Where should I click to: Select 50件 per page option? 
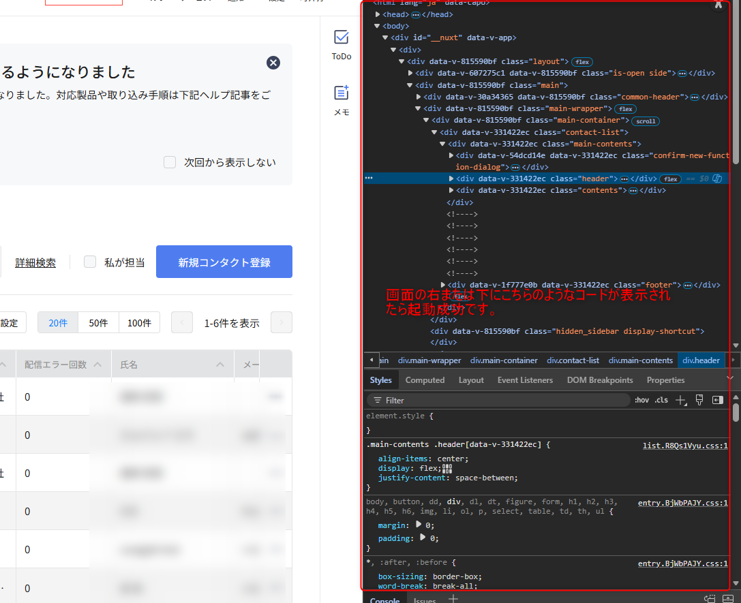[x=98, y=323]
